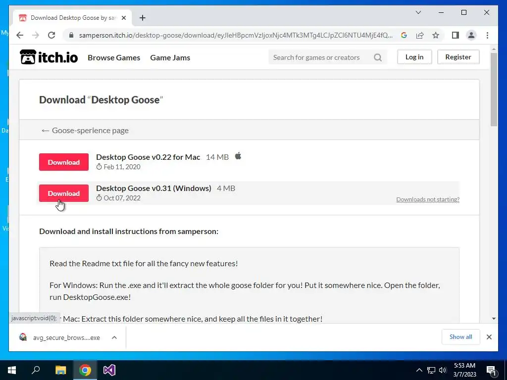
Task: Open Game Jams menu
Action: [x=170, y=57]
